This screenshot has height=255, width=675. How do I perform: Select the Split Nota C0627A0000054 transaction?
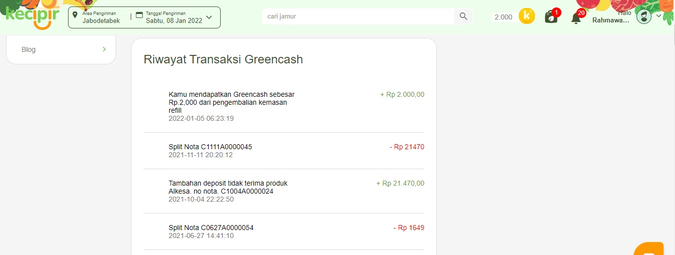tap(284, 232)
